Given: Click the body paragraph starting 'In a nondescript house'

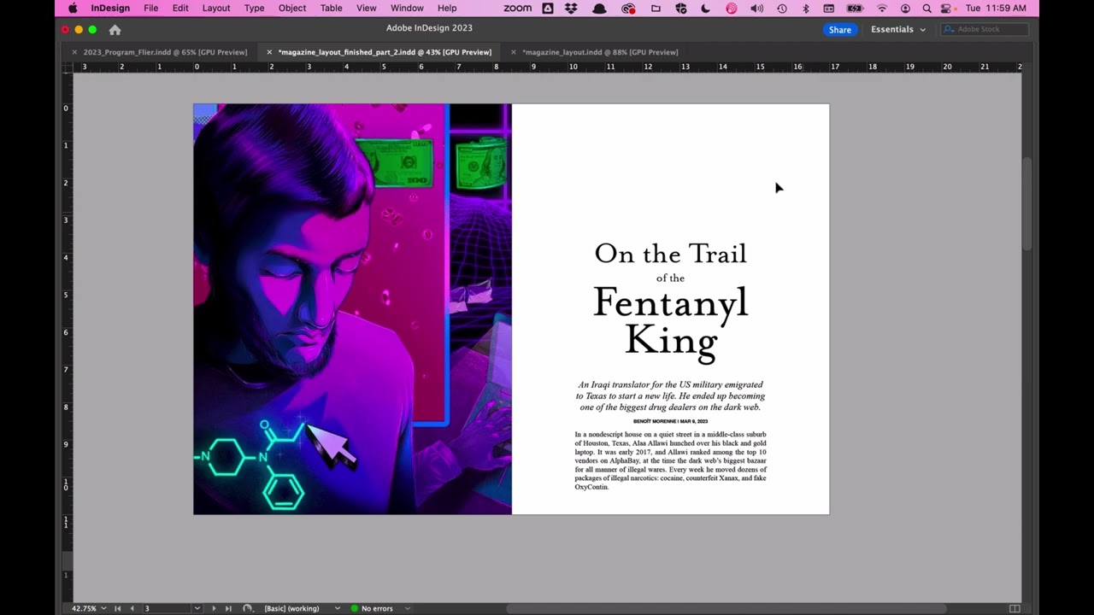Looking at the screenshot, I should tap(671, 460).
